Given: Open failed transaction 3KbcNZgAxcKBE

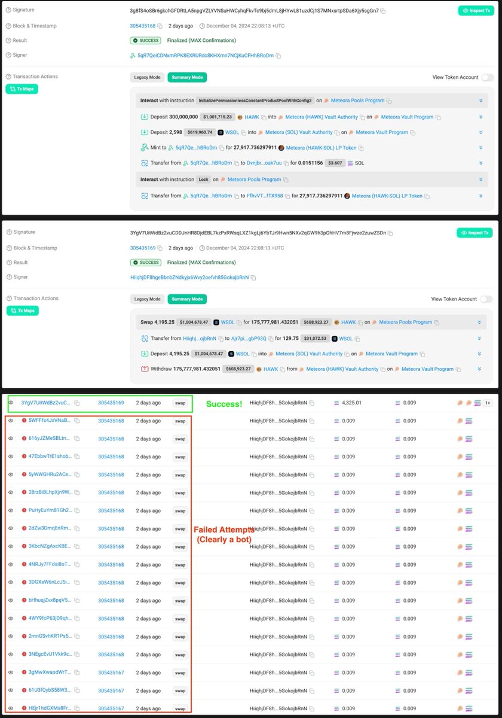Looking at the screenshot, I should pyautogui.click(x=50, y=546).
